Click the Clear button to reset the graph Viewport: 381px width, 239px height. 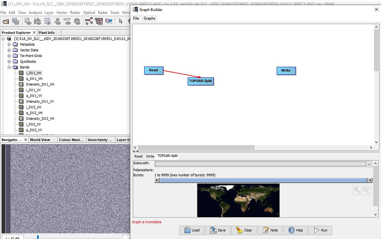[x=244, y=230]
